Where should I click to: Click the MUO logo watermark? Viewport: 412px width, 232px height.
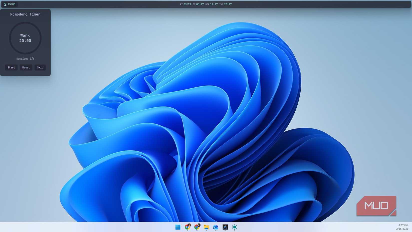click(376, 206)
